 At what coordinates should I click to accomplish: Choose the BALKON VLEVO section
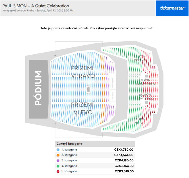[x=140, y=121]
